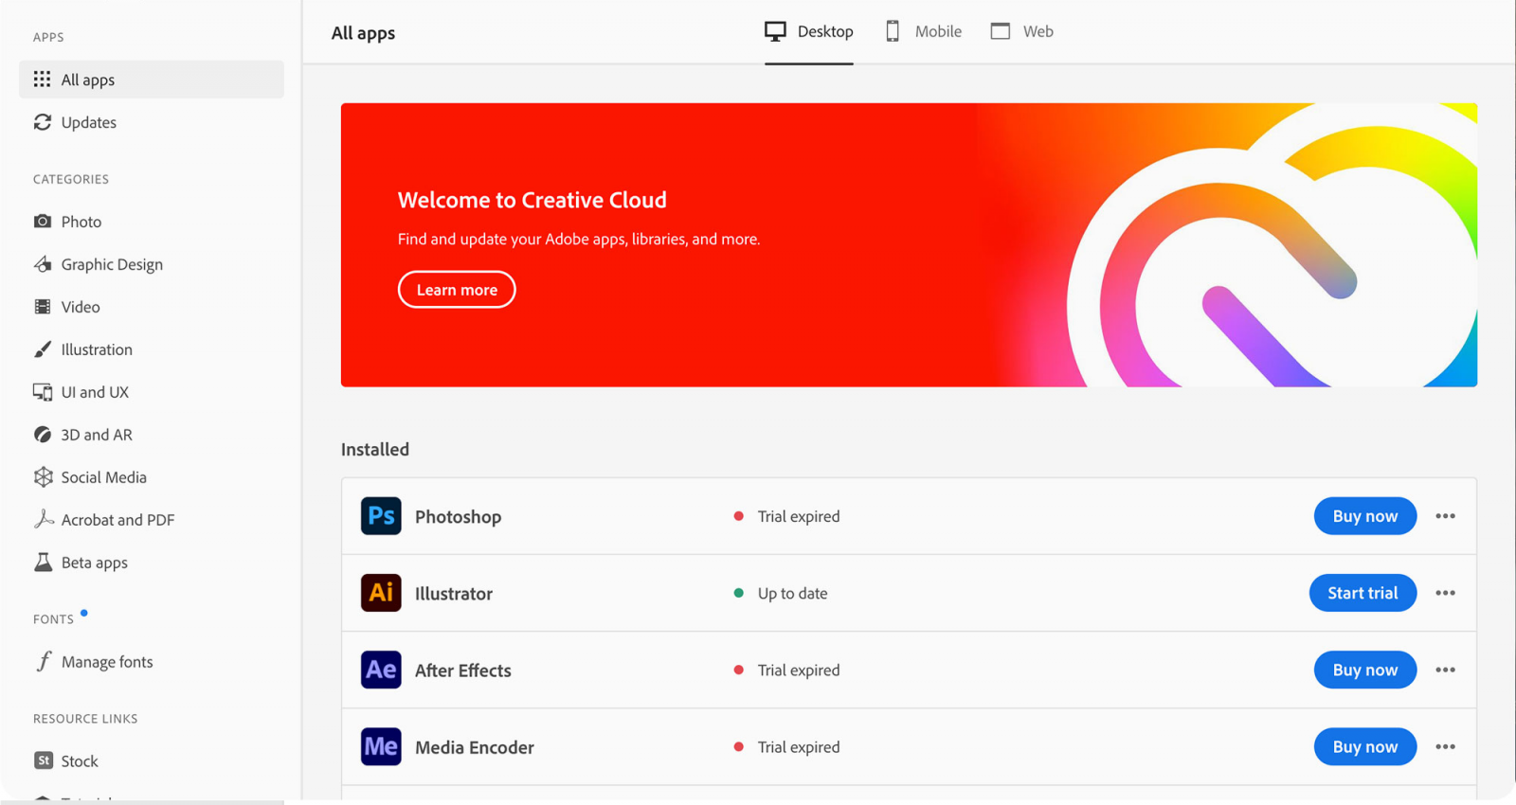Open the 3D and AR category
Viewport: 1516px width, 805px height.
click(x=152, y=435)
